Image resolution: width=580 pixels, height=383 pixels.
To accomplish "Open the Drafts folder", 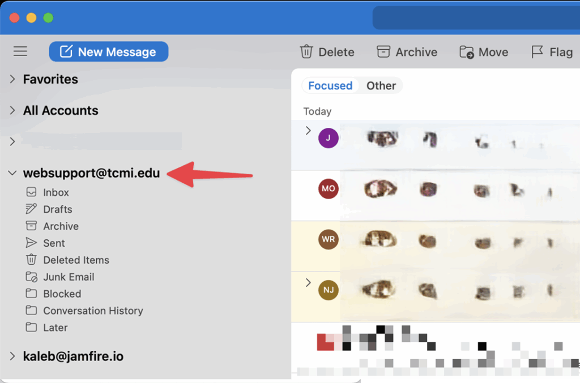I will (x=57, y=209).
